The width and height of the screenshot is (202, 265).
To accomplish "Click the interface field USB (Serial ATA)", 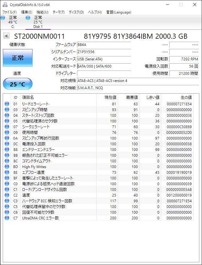I will tap(104, 59).
